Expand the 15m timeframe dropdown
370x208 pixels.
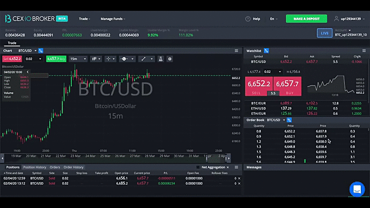point(78,59)
